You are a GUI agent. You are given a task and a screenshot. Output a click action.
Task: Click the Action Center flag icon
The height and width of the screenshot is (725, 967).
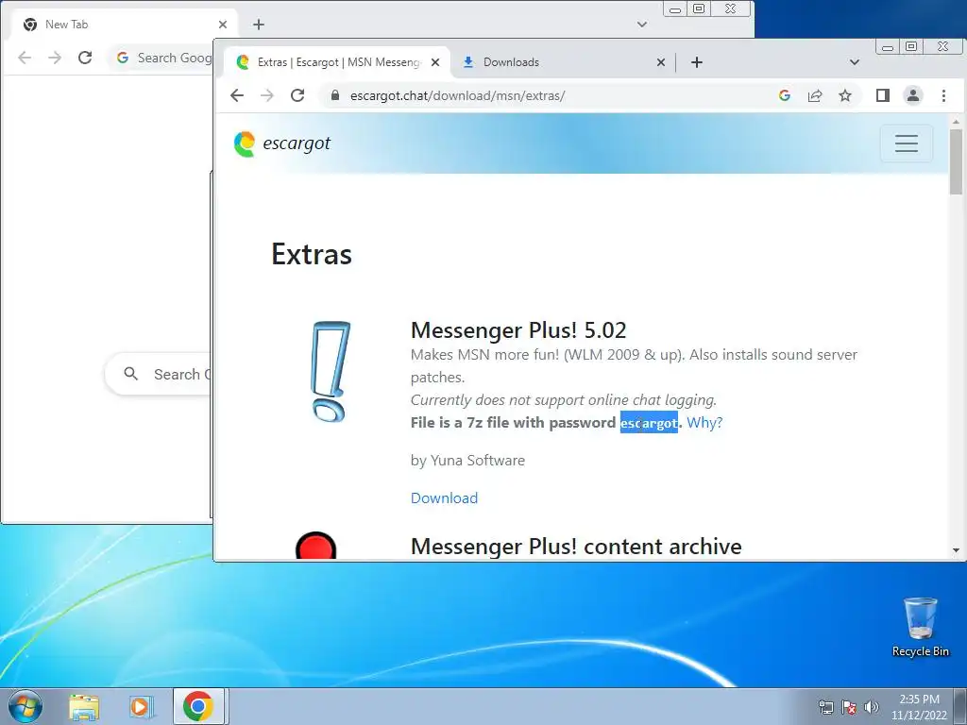pyautogui.click(x=849, y=707)
